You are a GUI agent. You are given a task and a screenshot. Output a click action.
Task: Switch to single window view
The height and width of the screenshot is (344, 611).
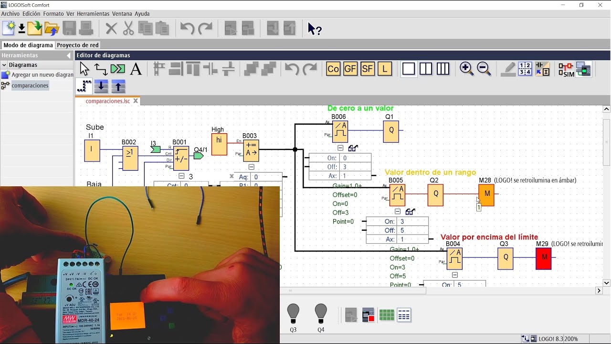pos(409,69)
